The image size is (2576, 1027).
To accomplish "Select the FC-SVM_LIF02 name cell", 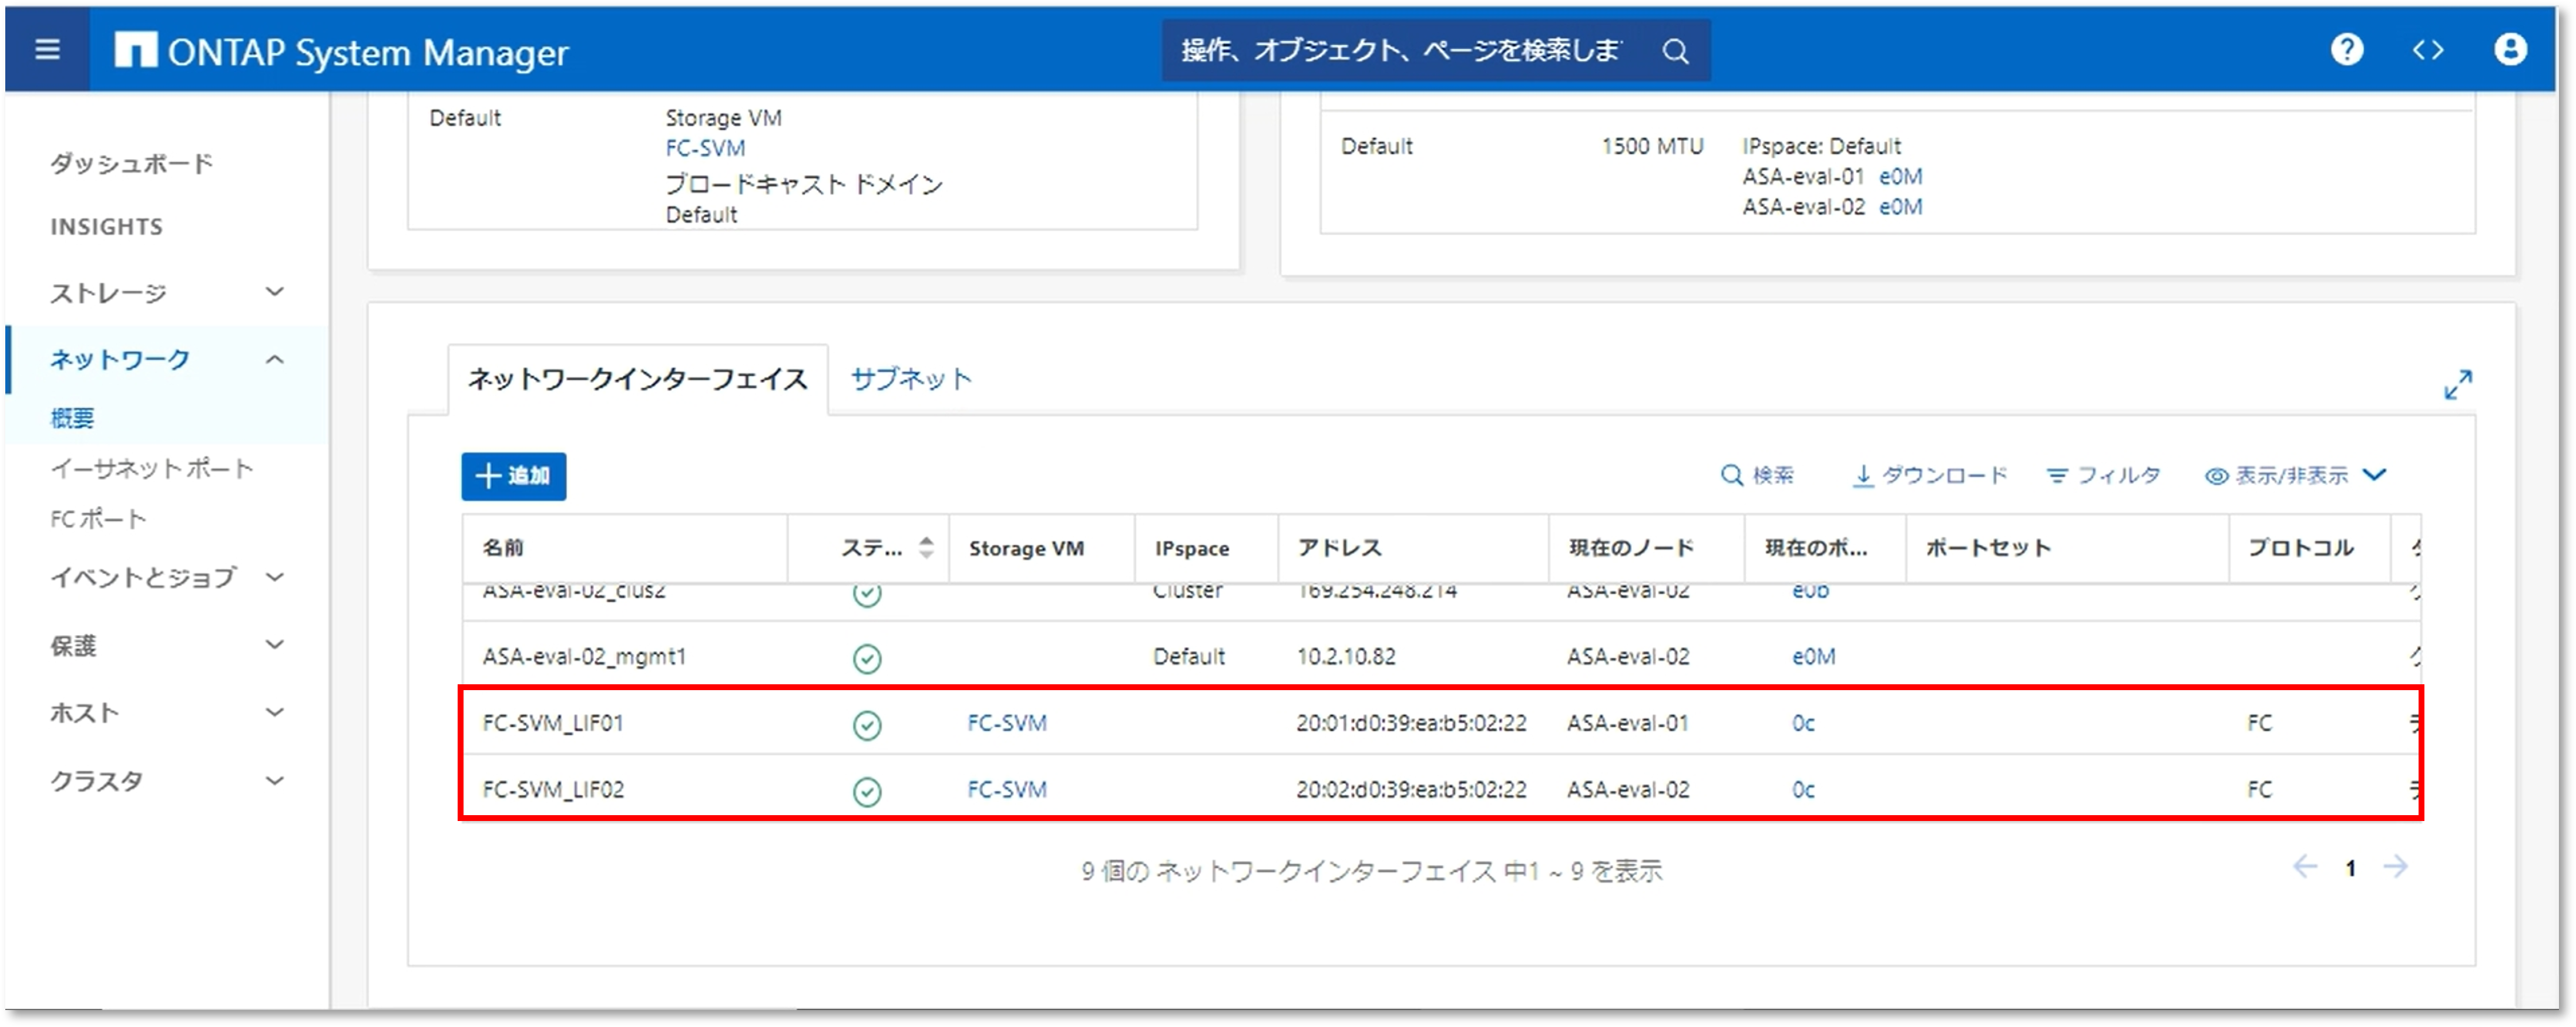I will (x=553, y=790).
